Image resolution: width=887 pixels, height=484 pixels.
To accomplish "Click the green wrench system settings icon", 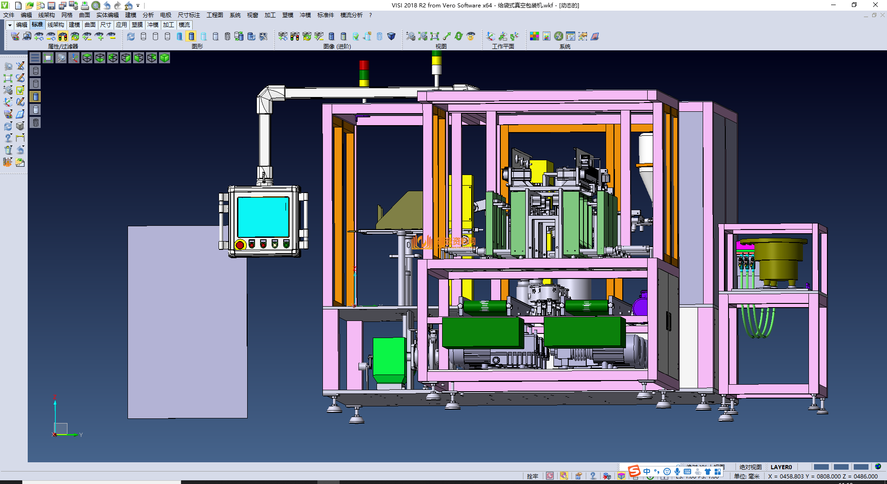I will [x=559, y=36].
